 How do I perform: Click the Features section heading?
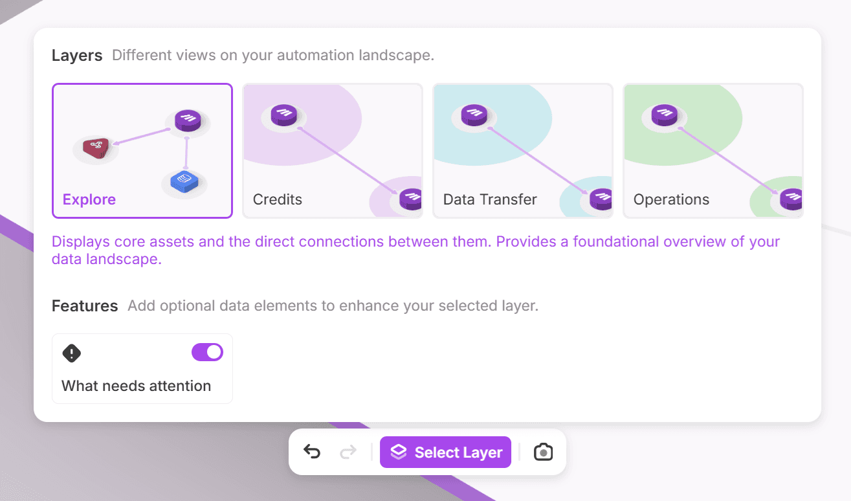point(85,306)
